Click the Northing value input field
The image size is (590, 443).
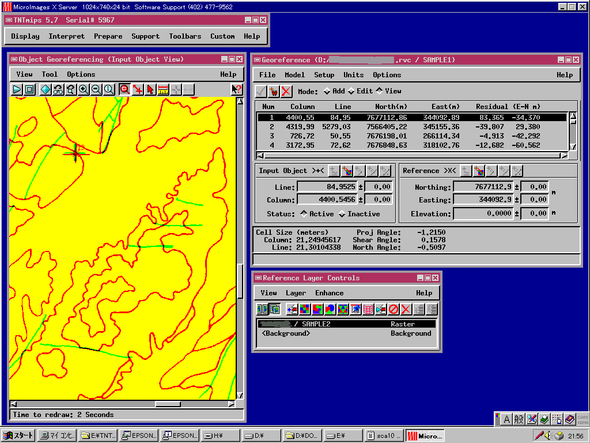click(483, 187)
